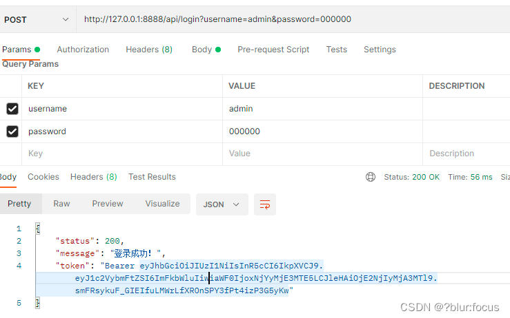Click the password key cell
Screen dimensions: 510x318
pos(122,131)
